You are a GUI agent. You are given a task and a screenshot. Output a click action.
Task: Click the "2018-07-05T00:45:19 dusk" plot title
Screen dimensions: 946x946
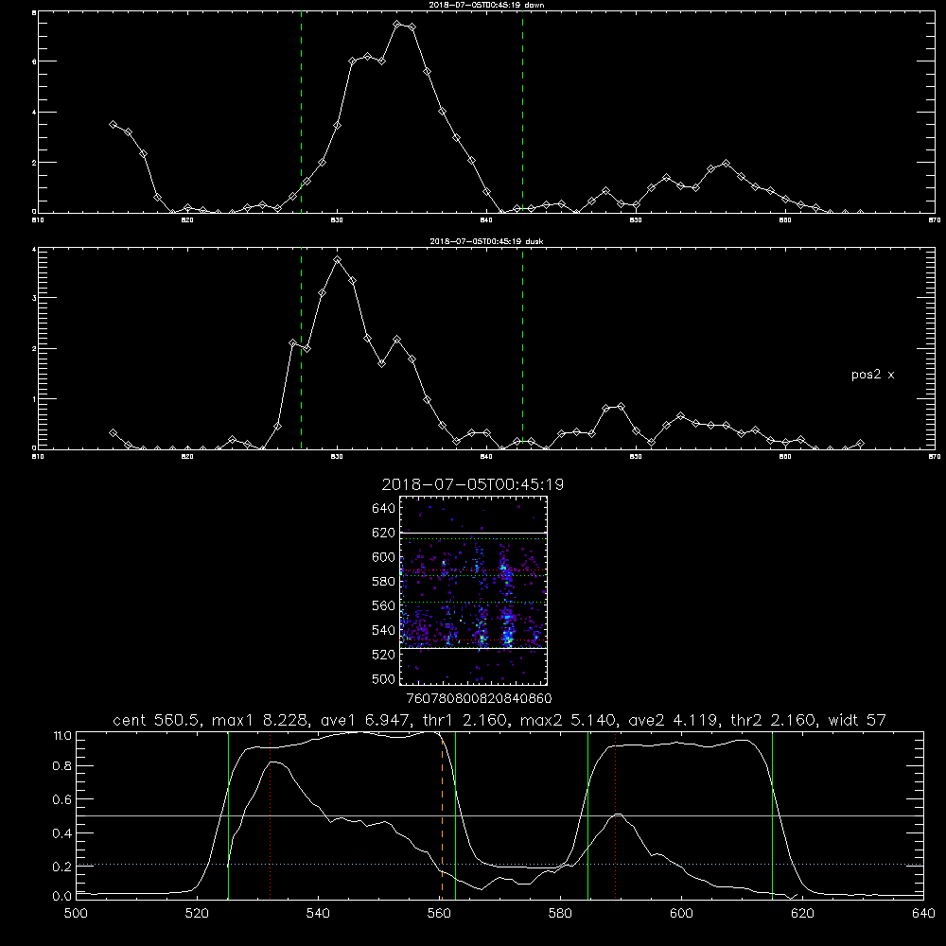click(487, 241)
